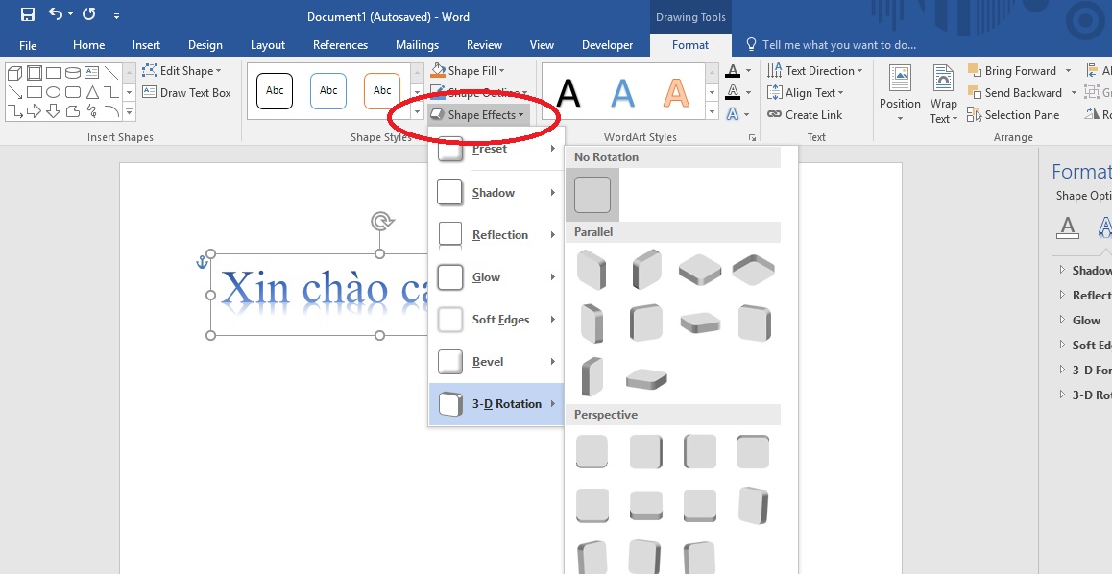Select the straight line shape
Image resolution: width=1112 pixels, height=574 pixels.
111,72
